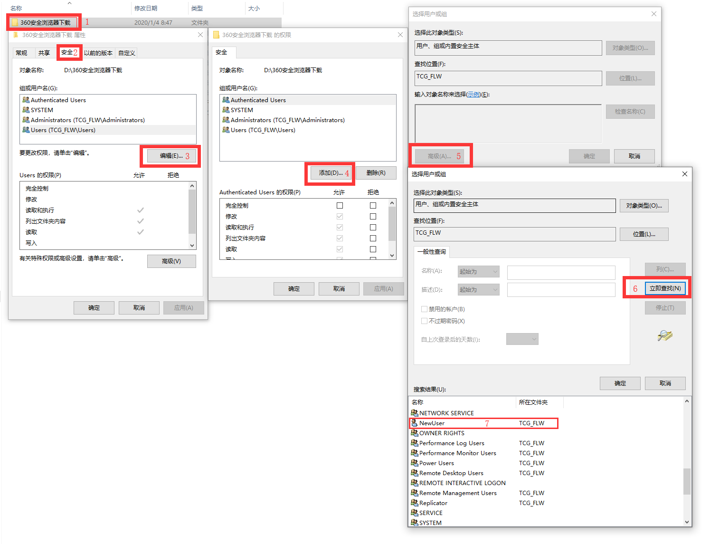Select Administrators group icon in 属性 window
Screen dimensions: 710x544
pos(26,120)
